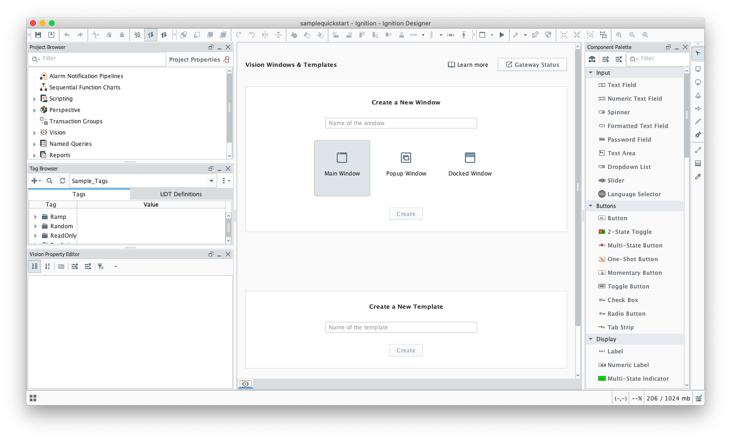The width and height of the screenshot is (731, 440).
Task: Toggle alphabetical sort in the Vision Property Editor
Action: click(48, 266)
